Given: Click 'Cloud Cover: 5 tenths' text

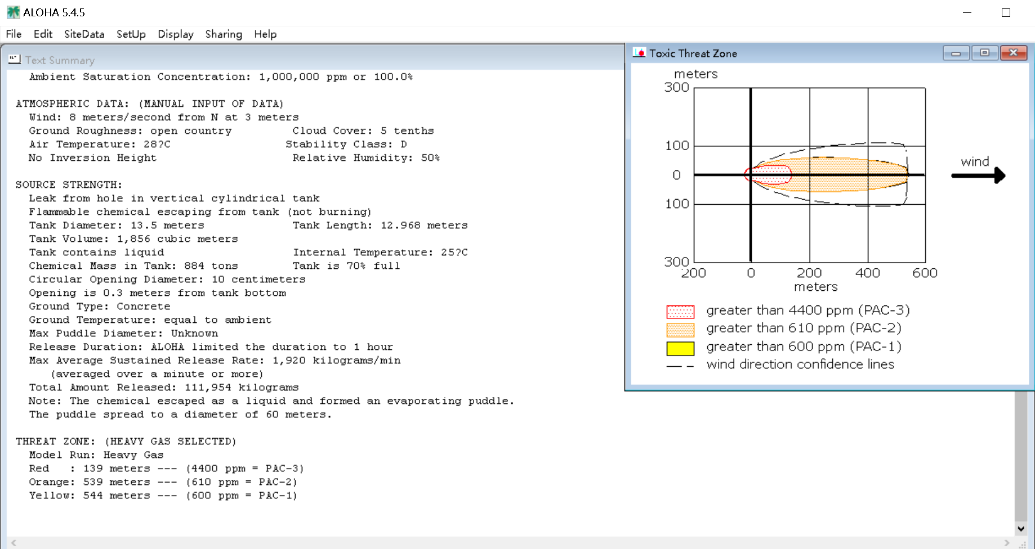Looking at the screenshot, I should (x=363, y=130).
